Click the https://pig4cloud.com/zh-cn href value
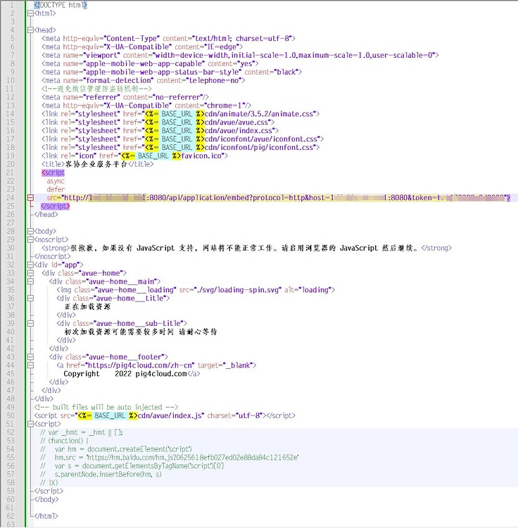518x528 pixels. [x=139, y=365]
